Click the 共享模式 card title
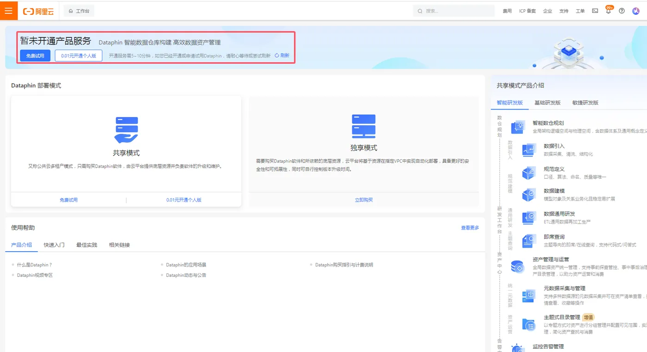This screenshot has width=647, height=352. [x=126, y=153]
